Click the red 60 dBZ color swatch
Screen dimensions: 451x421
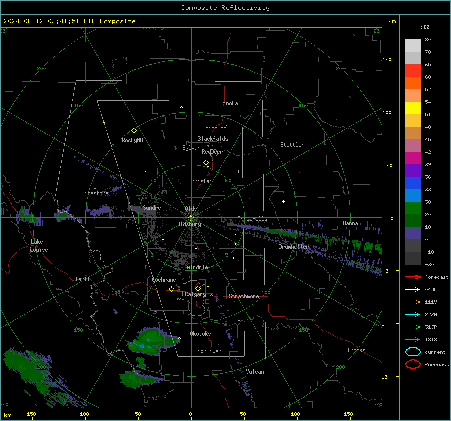(x=413, y=71)
